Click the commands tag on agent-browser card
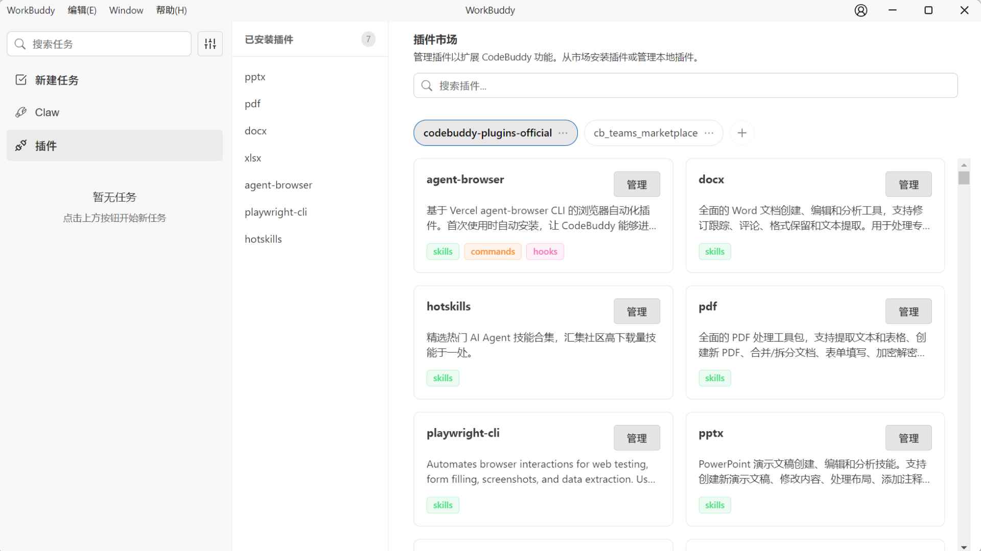 492,252
